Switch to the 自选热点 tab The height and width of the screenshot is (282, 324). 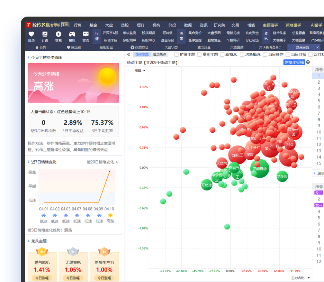point(160,55)
